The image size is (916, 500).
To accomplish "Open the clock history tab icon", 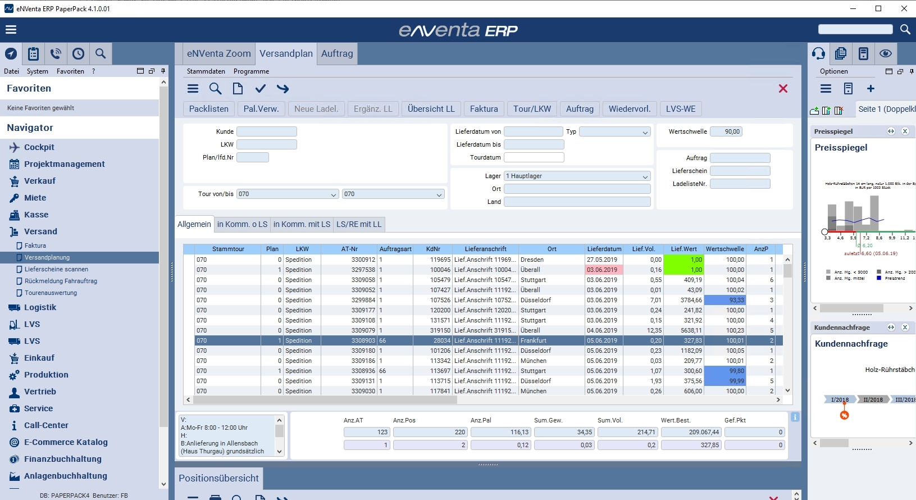I will point(78,54).
